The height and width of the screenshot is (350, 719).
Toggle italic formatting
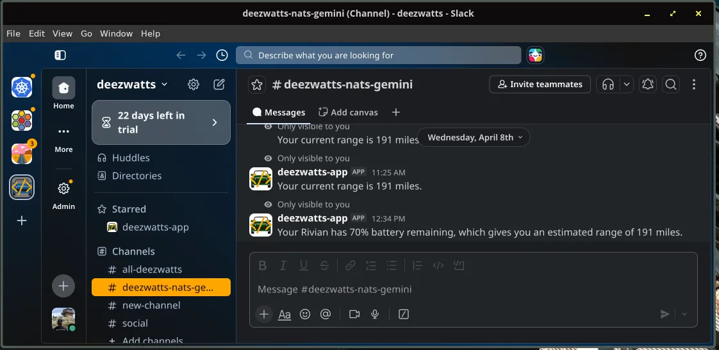283,265
